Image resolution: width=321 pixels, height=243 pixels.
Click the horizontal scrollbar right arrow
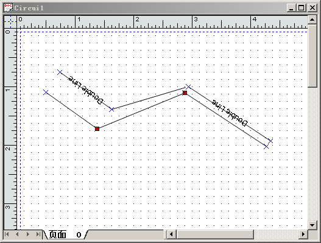[x=303, y=234]
